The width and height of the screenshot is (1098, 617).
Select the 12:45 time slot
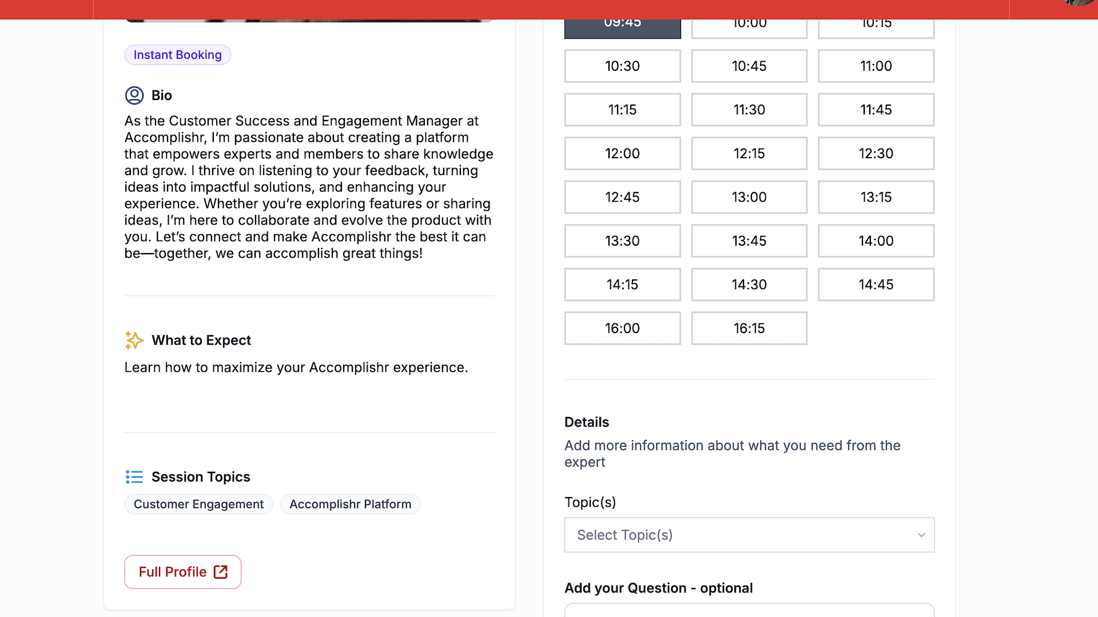point(623,197)
